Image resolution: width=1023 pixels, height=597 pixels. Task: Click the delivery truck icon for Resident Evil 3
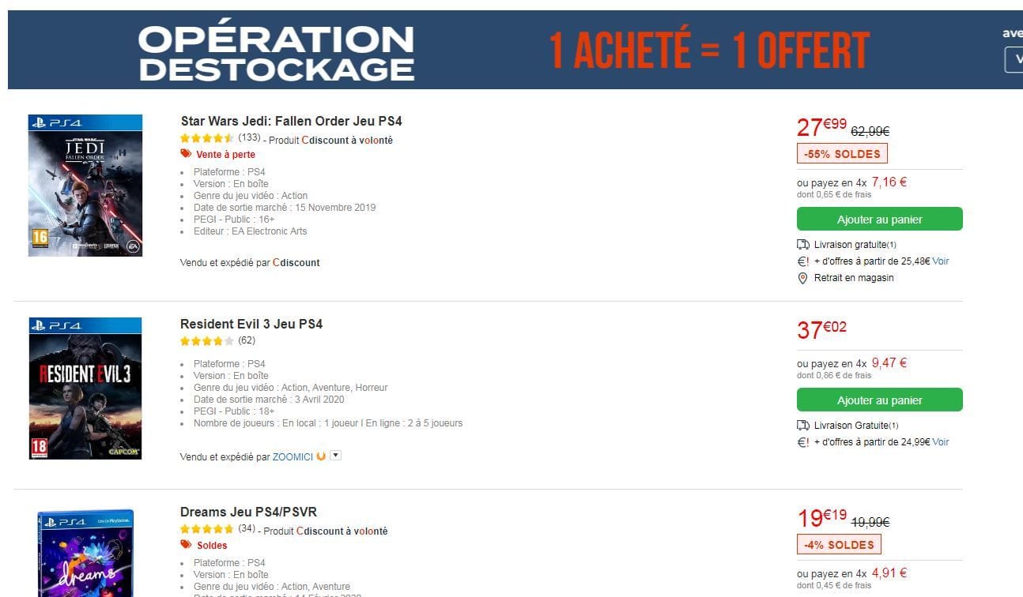803,426
